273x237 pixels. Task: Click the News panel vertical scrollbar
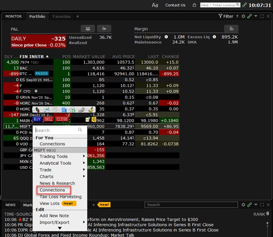(268, 228)
